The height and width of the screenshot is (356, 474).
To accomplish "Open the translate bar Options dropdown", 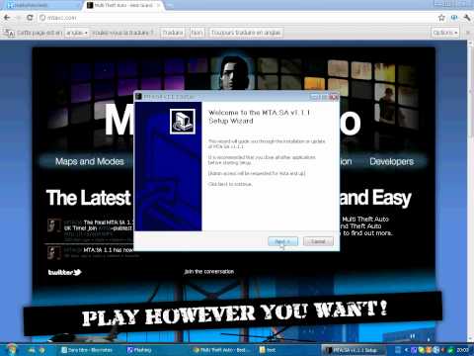I will 445,33.
